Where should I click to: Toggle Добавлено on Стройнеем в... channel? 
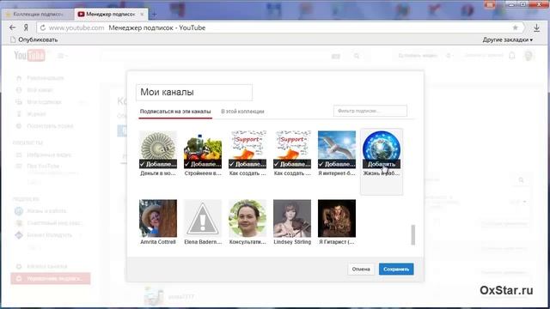[x=203, y=164]
